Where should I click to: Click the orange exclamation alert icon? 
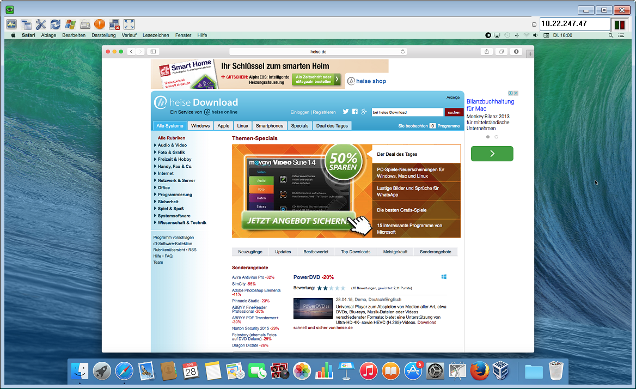click(99, 25)
